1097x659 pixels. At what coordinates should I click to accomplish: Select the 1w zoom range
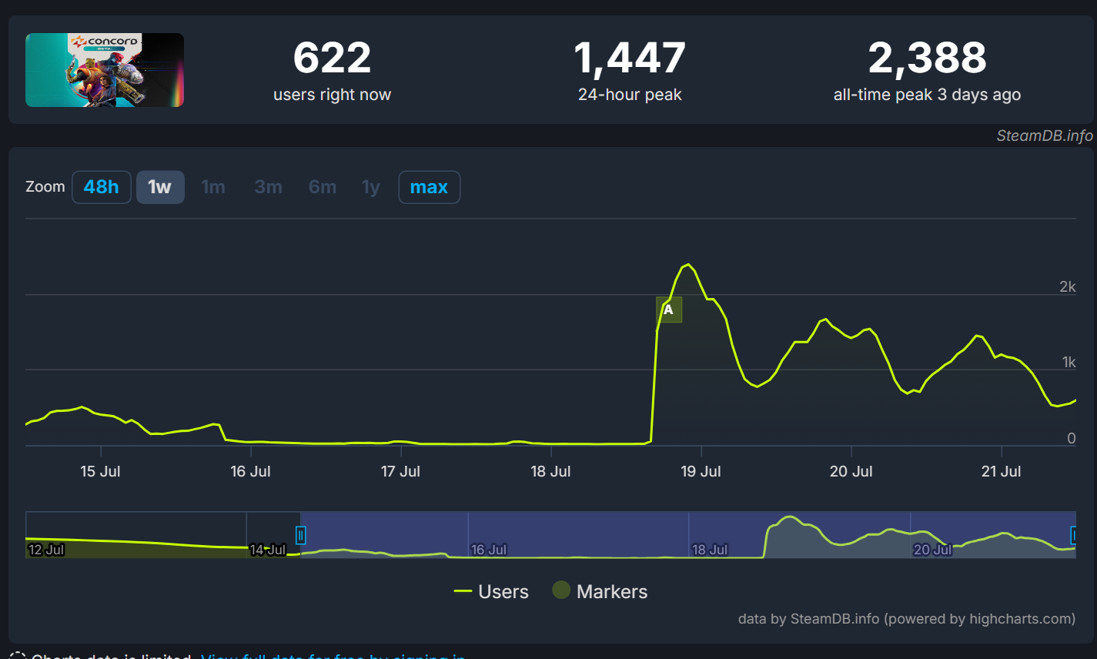(x=160, y=187)
